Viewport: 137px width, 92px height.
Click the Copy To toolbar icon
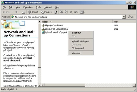pos(66,12)
